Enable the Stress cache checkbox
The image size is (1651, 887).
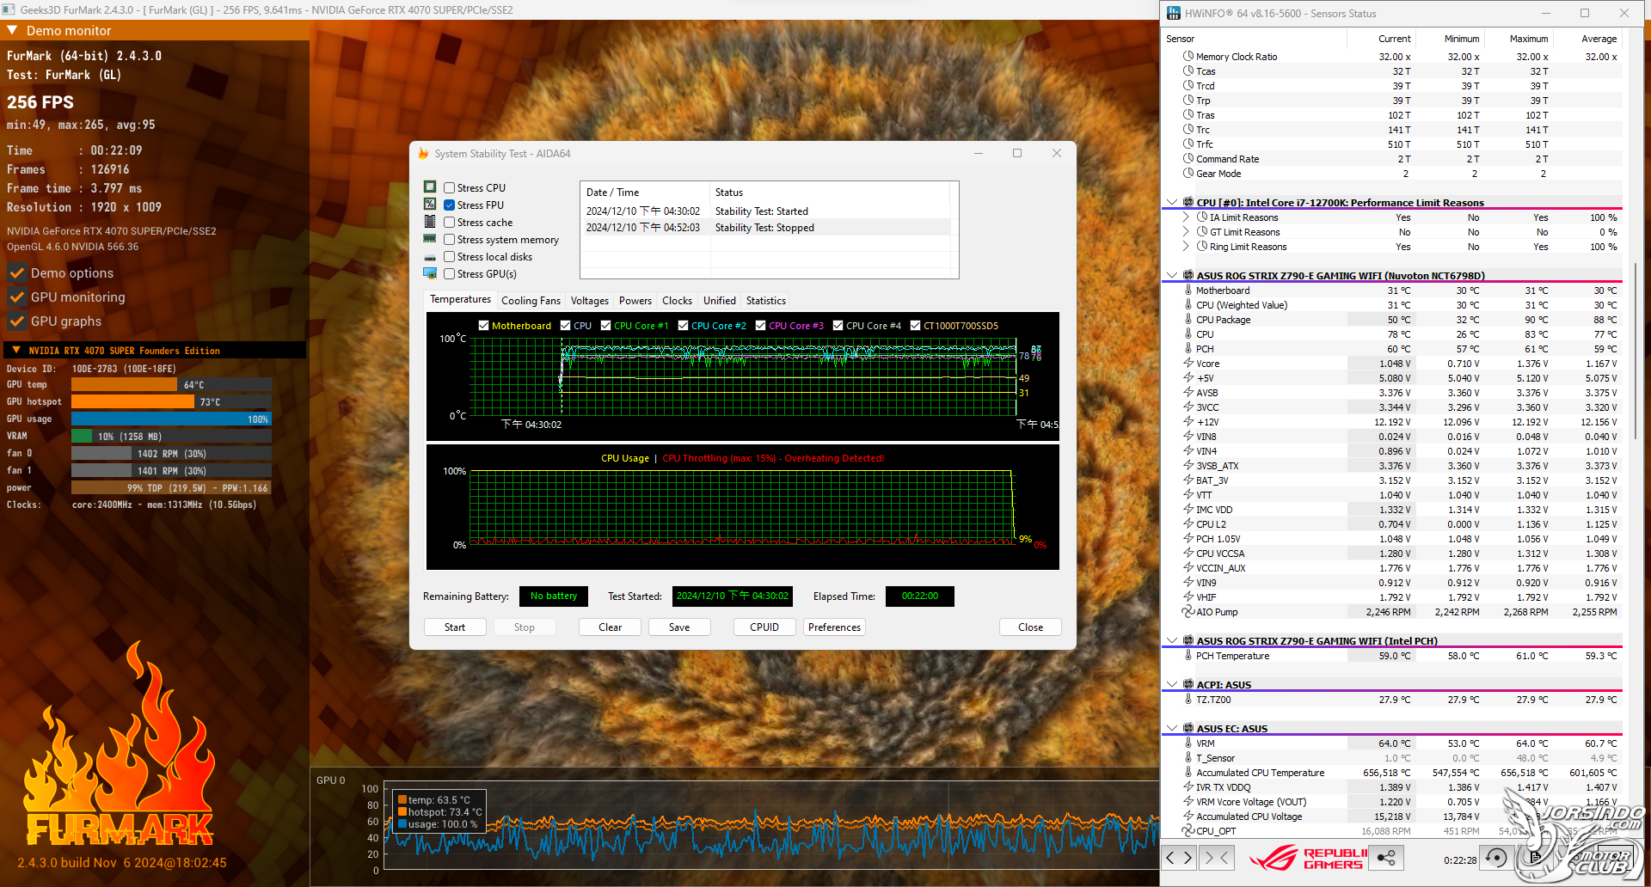click(449, 222)
